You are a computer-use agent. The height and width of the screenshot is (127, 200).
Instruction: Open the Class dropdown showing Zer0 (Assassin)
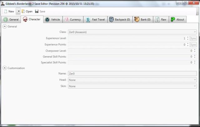point(132,32)
